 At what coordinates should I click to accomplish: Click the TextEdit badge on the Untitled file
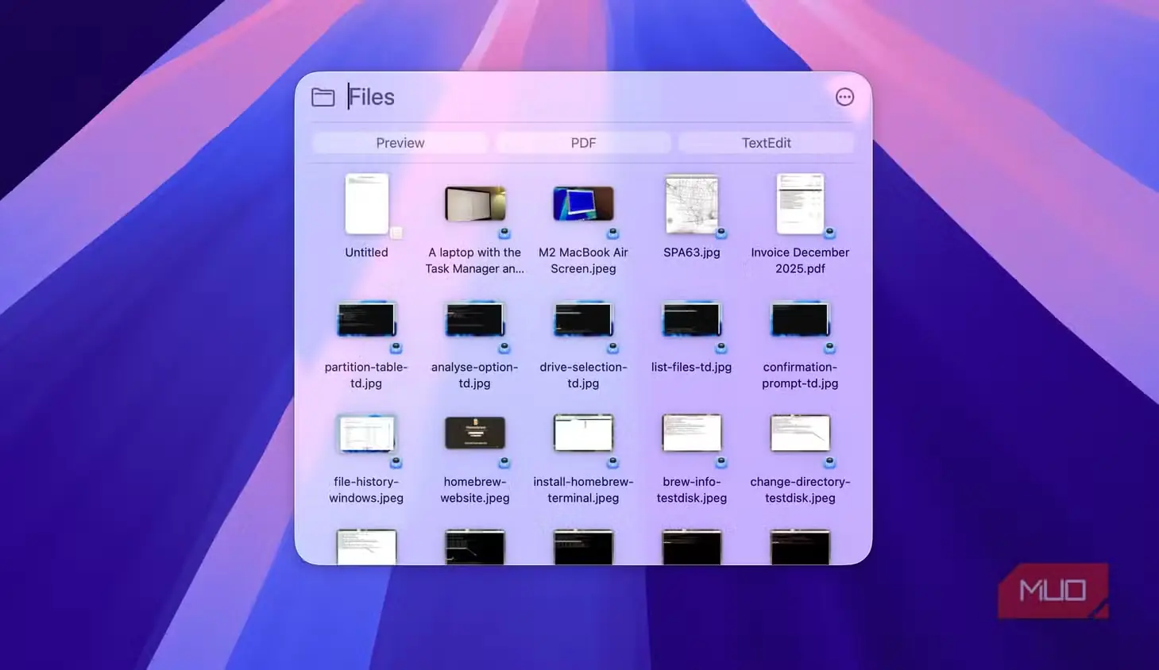(x=396, y=233)
